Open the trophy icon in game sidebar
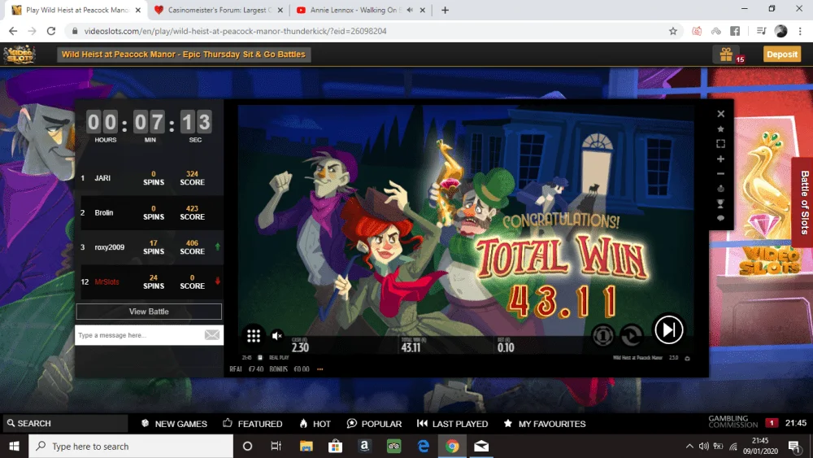 (720, 203)
